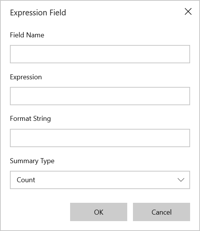
Task: Open the Summary Type dropdown
Action: [100, 180]
